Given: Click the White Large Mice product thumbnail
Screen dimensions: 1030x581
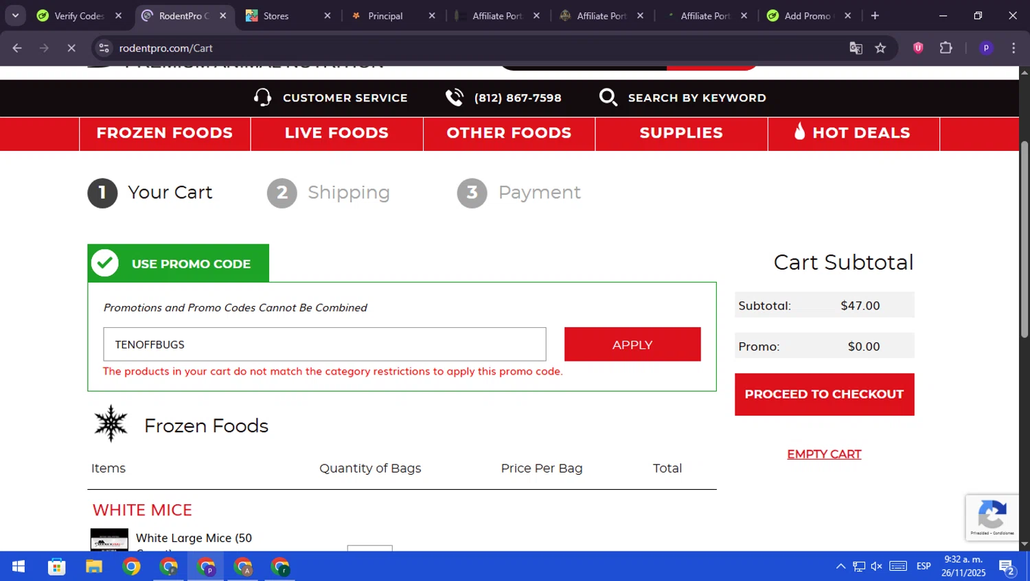Looking at the screenshot, I should (x=109, y=540).
